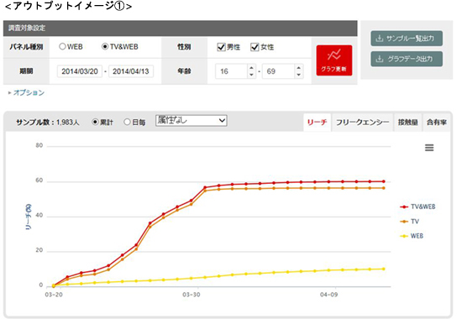This screenshot has height=319, width=462.
Task: Switch to the フリークエンシー tab
Action: coord(362,123)
